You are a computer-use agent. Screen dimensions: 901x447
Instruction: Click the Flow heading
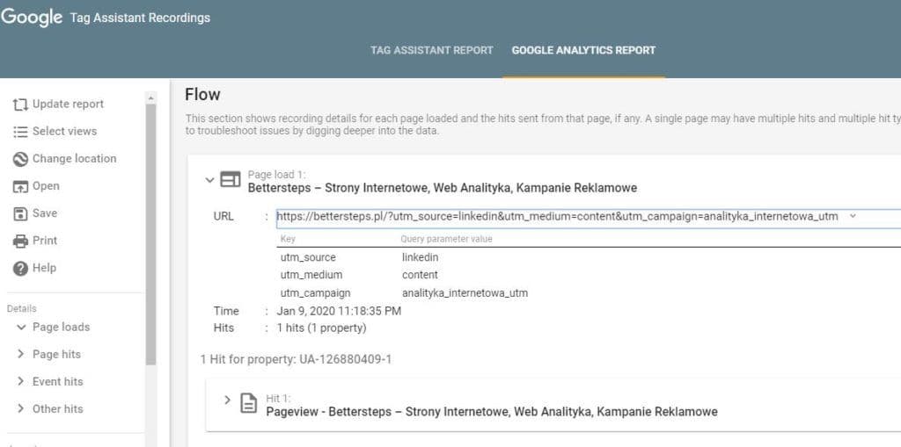point(202,95)
